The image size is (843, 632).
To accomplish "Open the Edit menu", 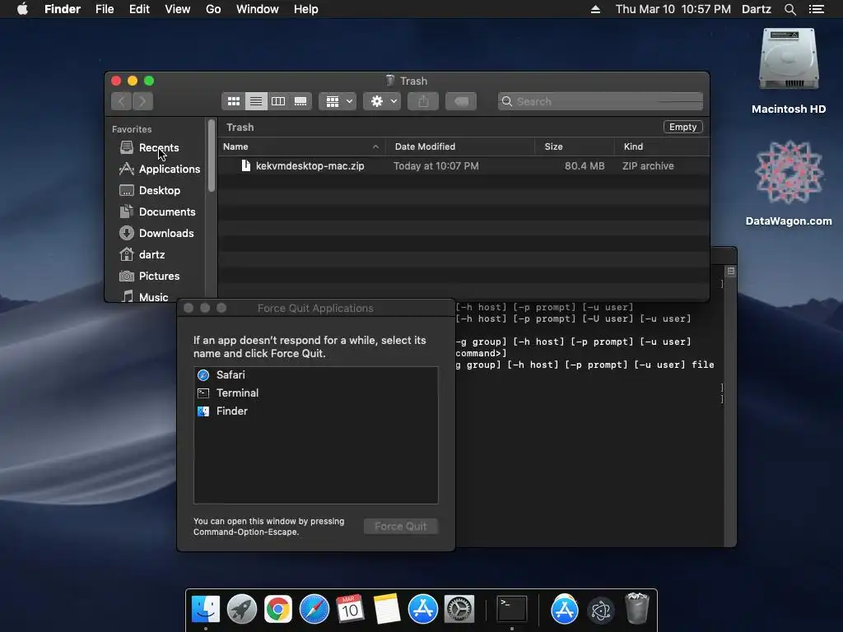I will [x=139, y=9].
